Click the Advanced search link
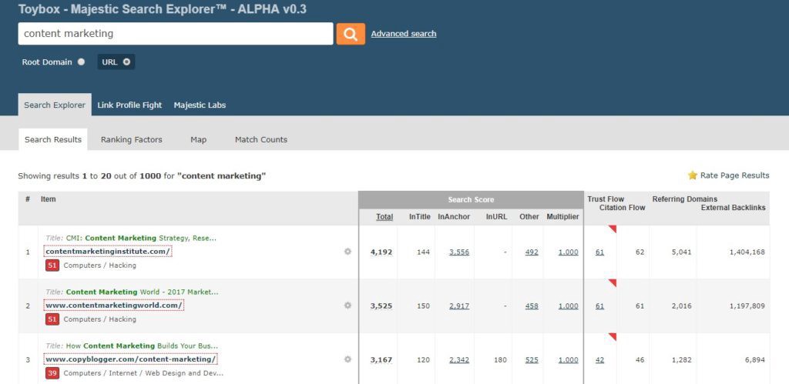The width and height of the screenshot is (789, 384). coord(403,34)
